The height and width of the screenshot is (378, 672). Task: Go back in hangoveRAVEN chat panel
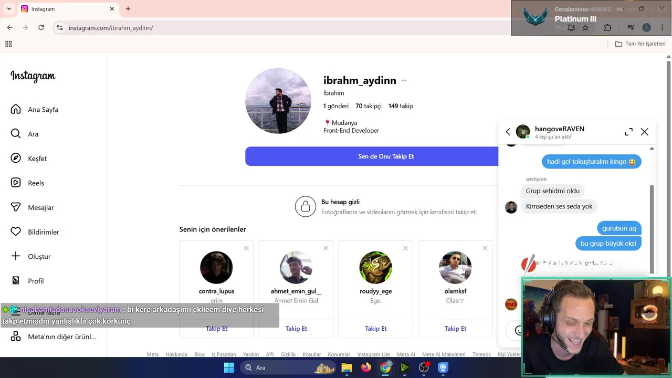click(x=508, y=132)
